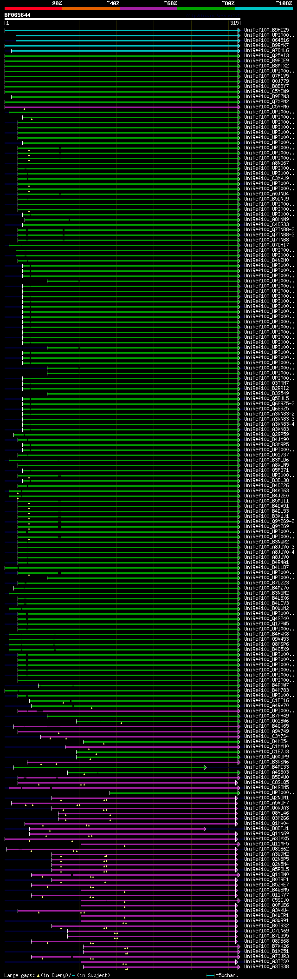
Task: Open hit UniRef100_B9RYK7
Action: (266, 46)
